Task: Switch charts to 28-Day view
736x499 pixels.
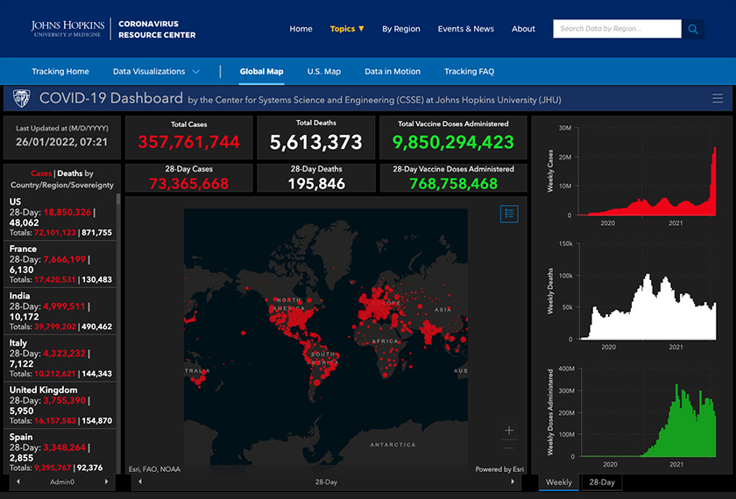Action: tap(602, 482)
